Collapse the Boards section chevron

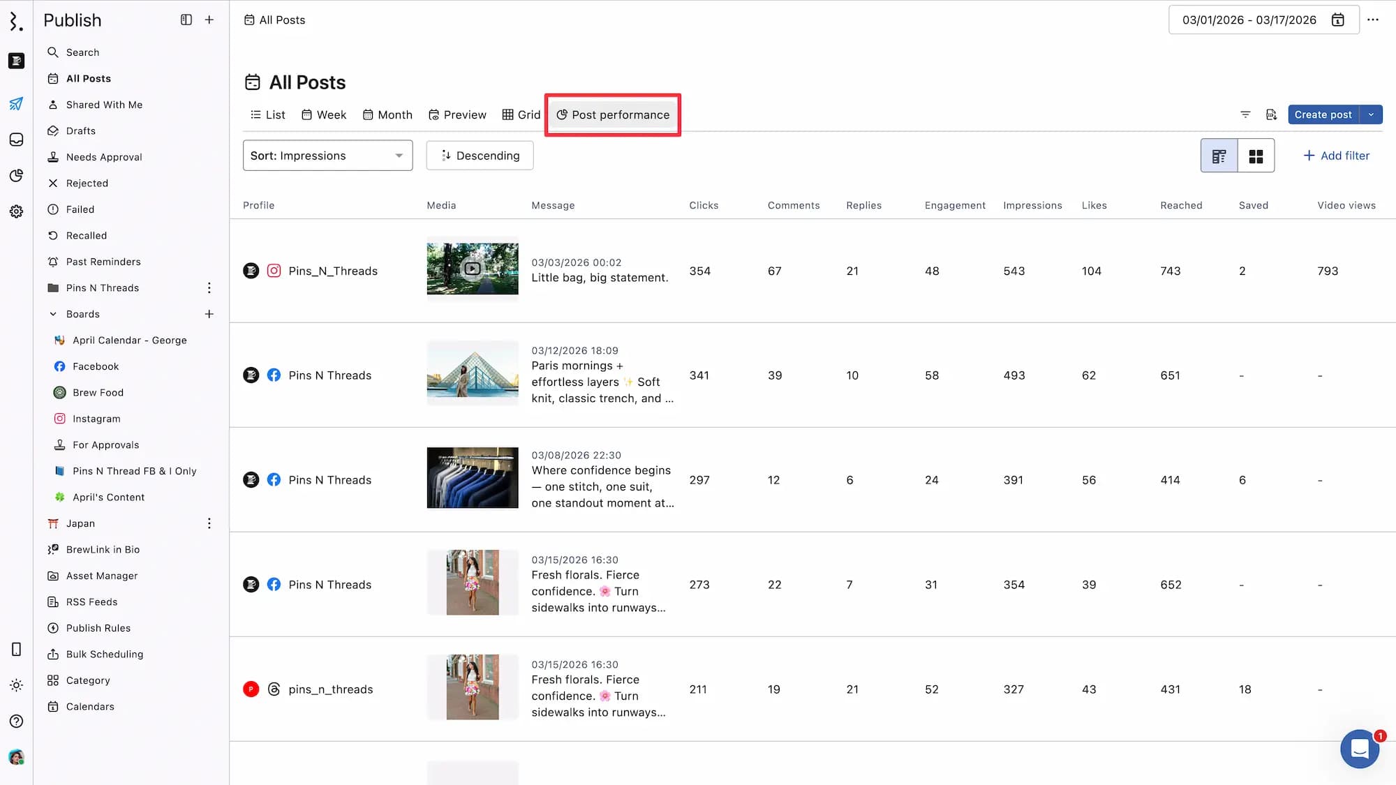(53, 314)
